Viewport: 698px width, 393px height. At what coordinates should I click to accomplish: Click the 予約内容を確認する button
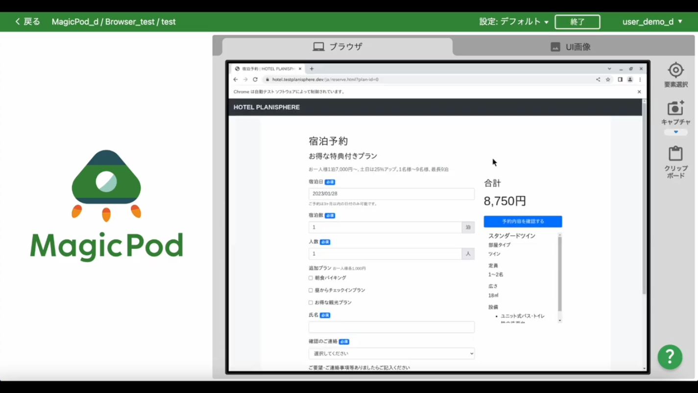(x=523, y=221)
